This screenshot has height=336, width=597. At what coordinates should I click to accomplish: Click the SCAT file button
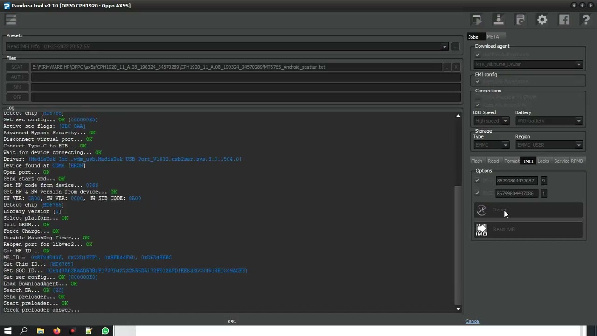click(x=17, y=67)
